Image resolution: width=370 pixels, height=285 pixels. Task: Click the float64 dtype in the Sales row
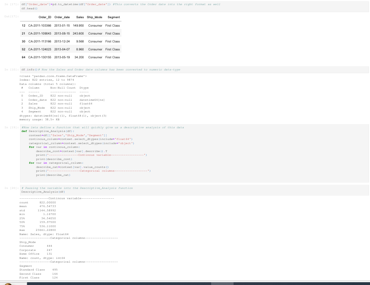(86, 104)
